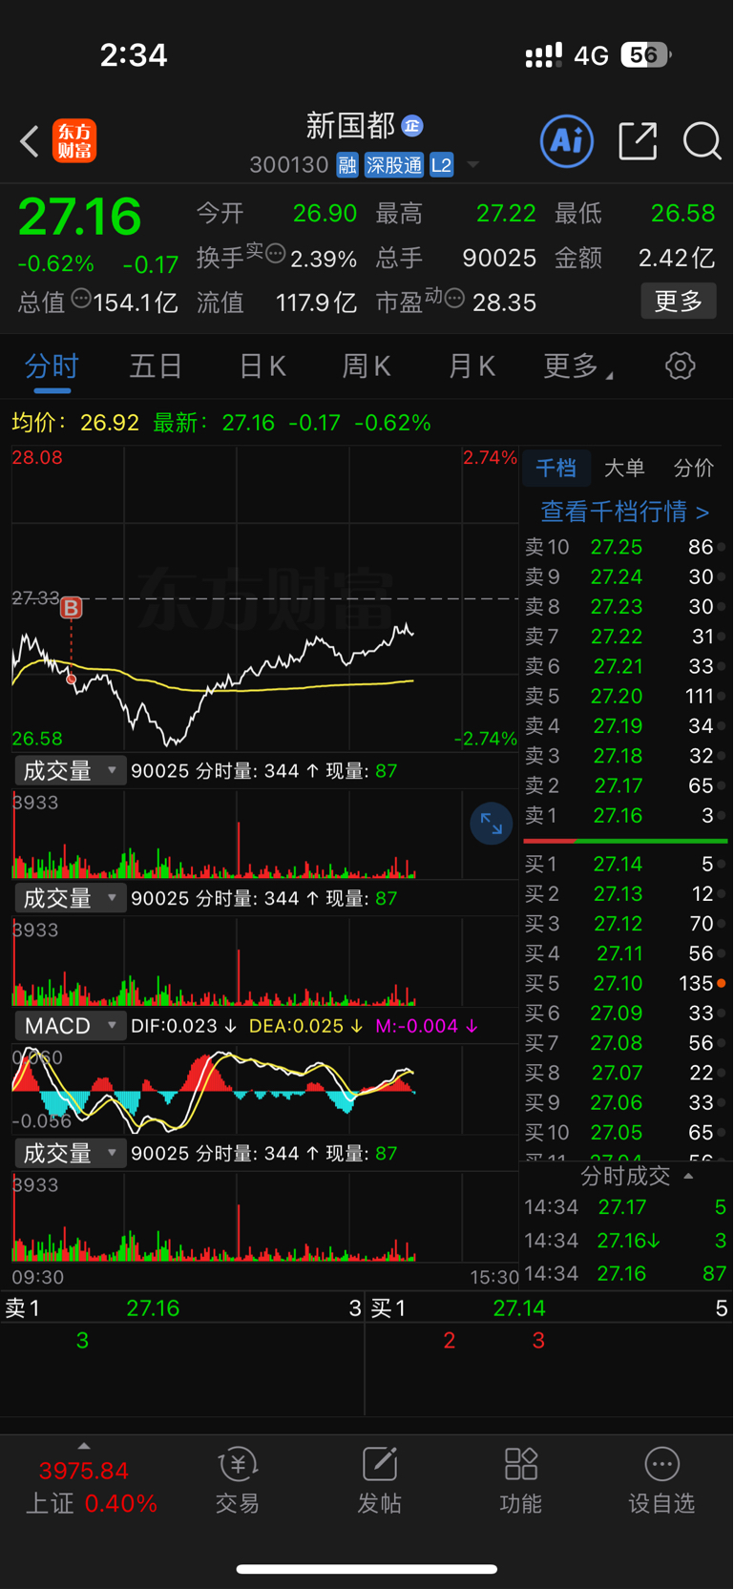Select the 千档 order book tab
Screen dimensions: 734x1589
556,468
